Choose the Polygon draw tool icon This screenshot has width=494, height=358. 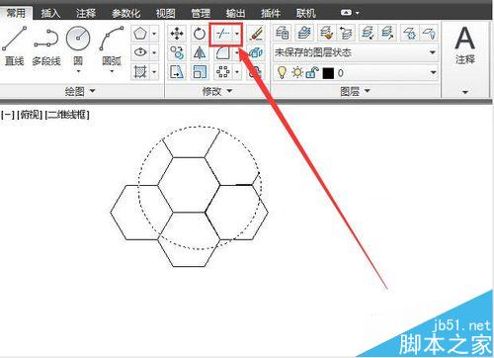click(140, 34)
